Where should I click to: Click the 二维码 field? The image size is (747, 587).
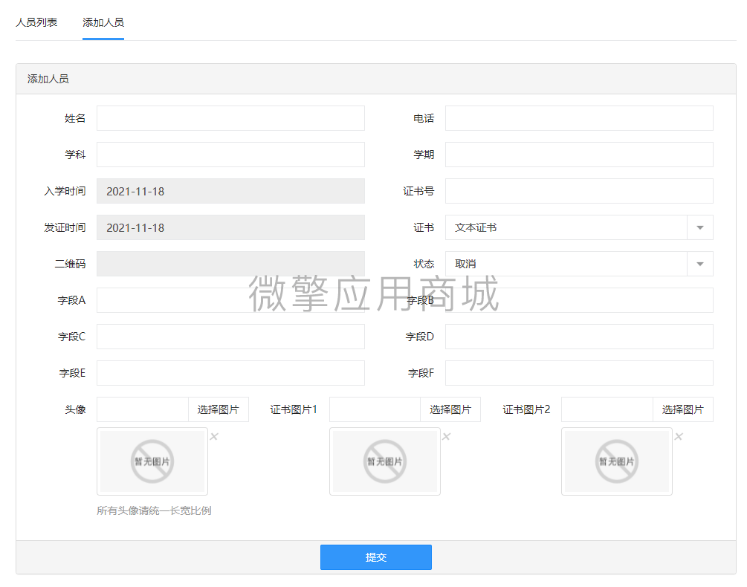[x=230, y=264]
